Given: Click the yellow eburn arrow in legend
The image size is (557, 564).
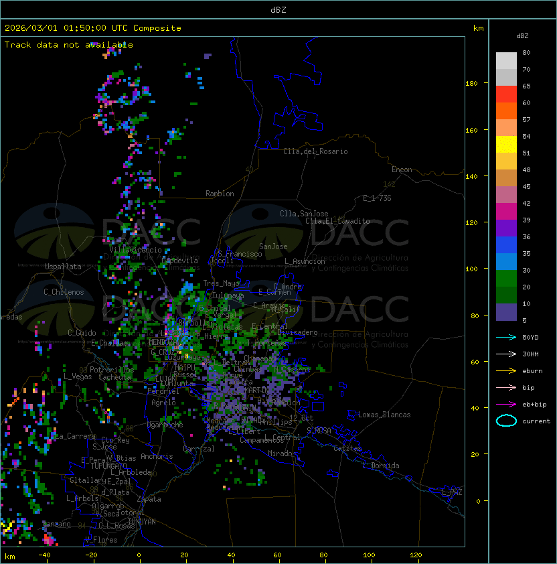Looking at the screenshot, I should point(506,371).
